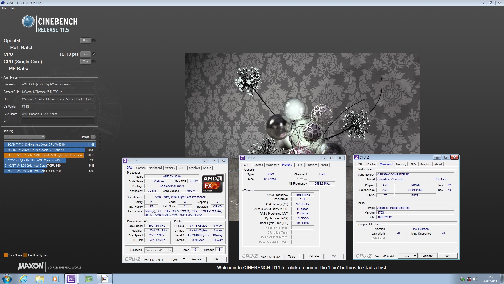Run the OpenGL benchmark

[86, 40]
